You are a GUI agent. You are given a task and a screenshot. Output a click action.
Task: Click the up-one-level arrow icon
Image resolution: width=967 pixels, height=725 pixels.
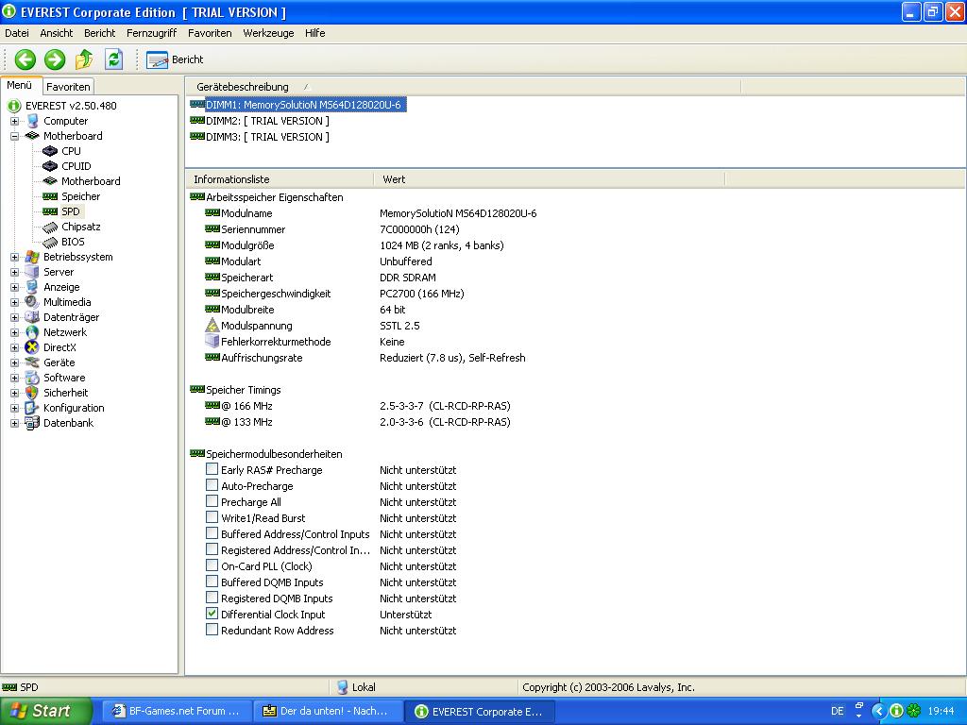pyautogui.click(x=84, y=59)
